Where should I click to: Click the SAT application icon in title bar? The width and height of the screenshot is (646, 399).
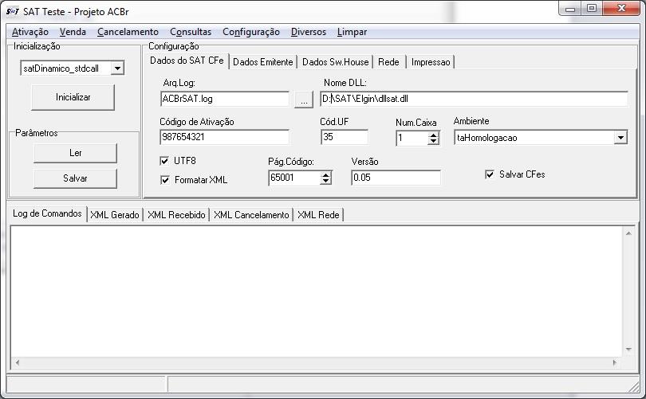coord(13,11)
